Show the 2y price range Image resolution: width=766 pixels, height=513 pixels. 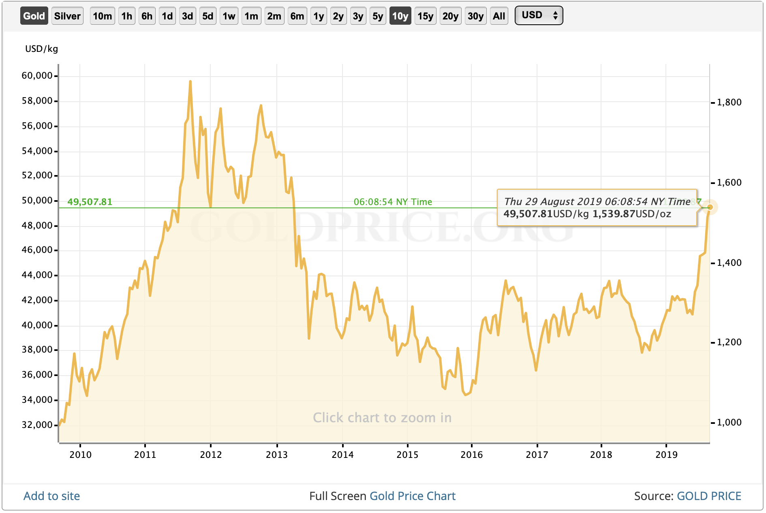tap(338, 16)
